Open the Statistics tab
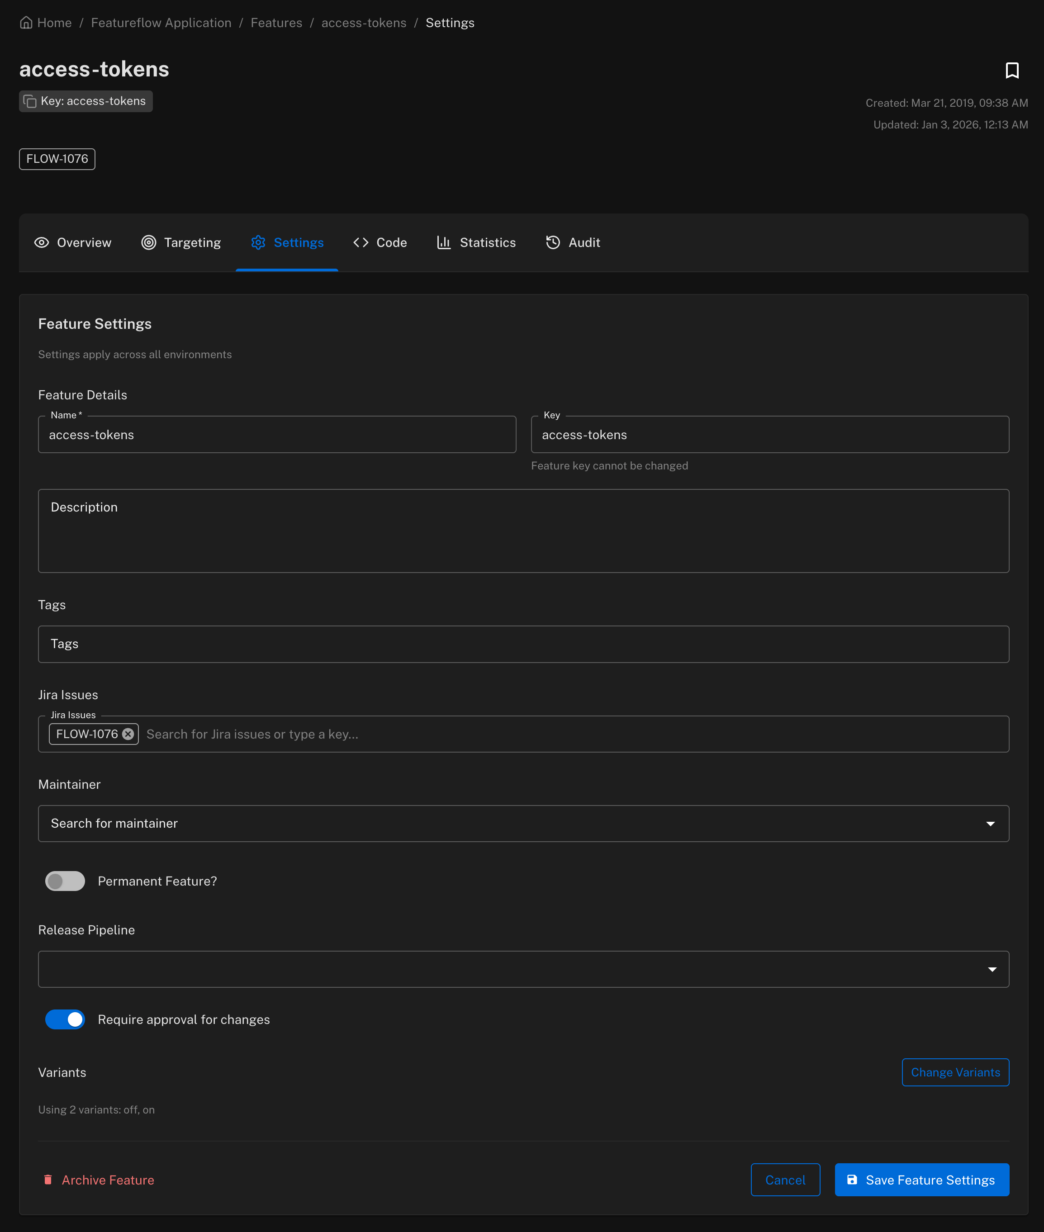This screenshot has width=1044, height=1232. (x=476, y=242)
